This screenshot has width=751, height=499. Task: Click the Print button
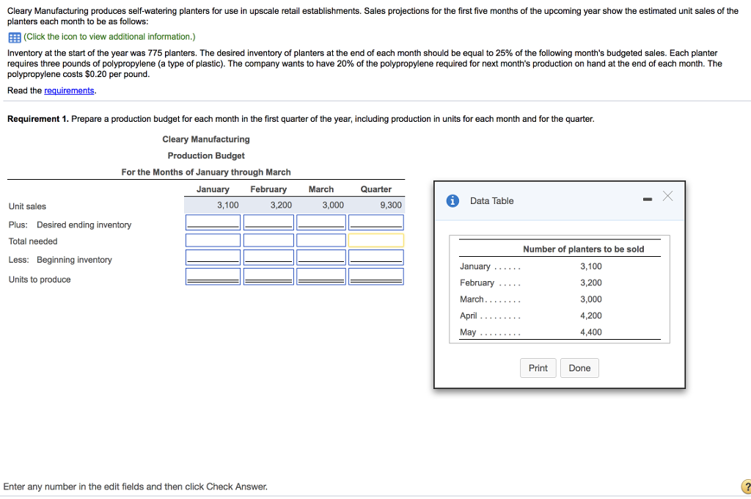pyautogui.click(x=538, y=368)
